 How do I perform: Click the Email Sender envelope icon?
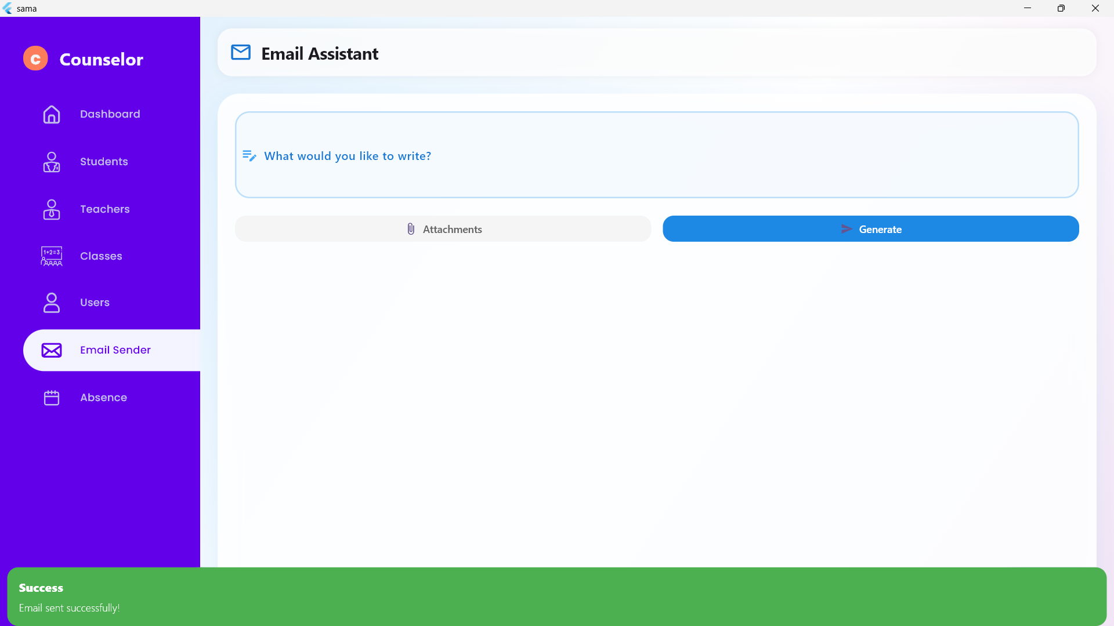tap(52, 350)
